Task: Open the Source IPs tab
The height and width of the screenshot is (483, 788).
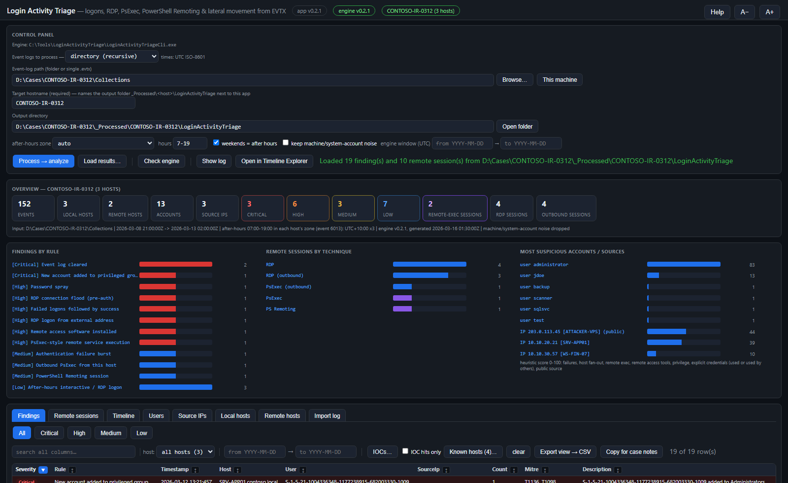Action: (192, 416)
